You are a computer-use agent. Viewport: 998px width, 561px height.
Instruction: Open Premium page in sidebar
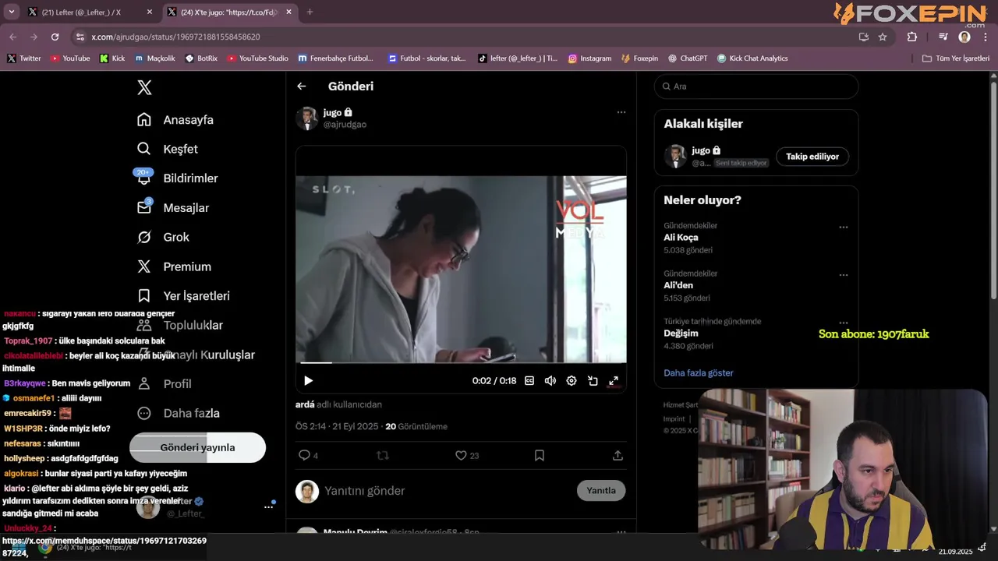pos(175,266)
